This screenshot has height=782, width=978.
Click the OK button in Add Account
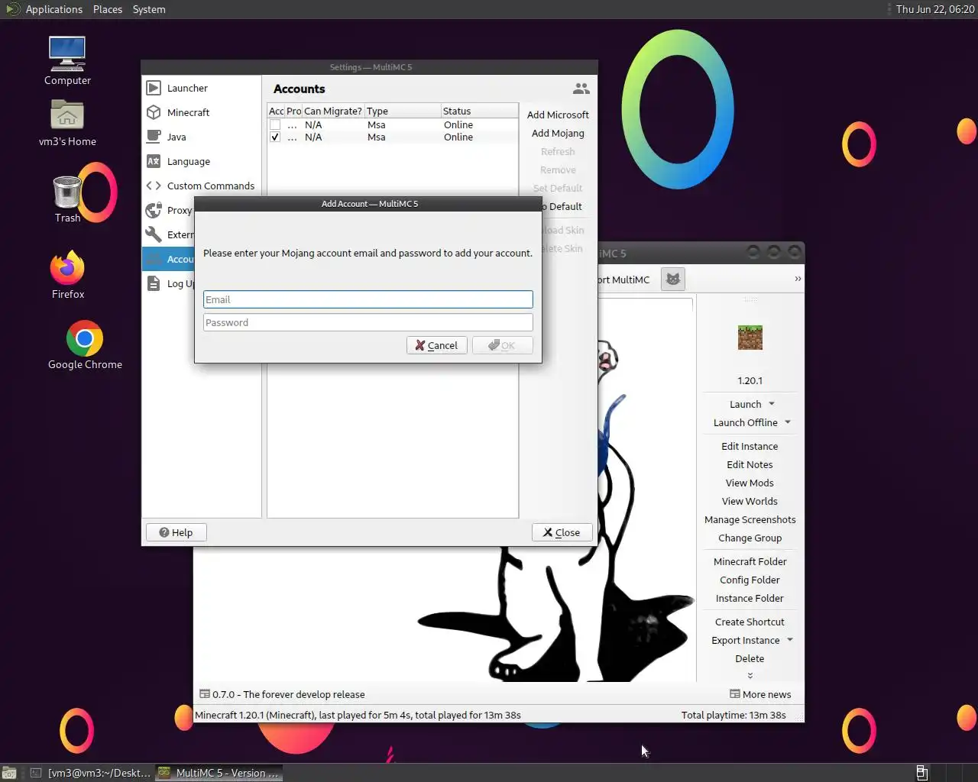[503, 345]
